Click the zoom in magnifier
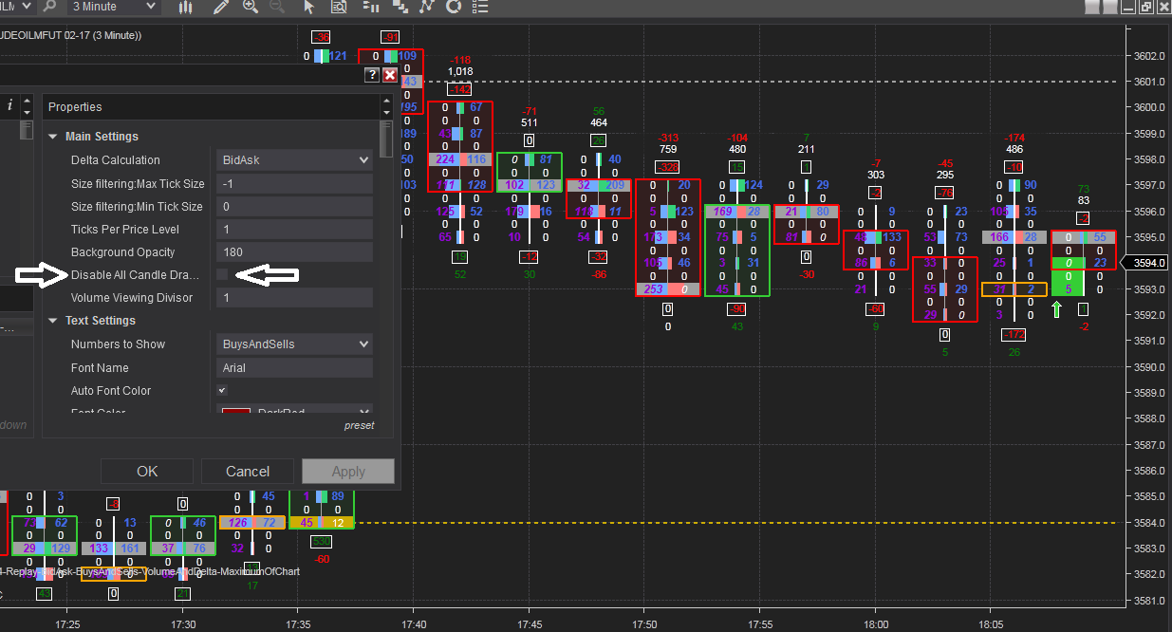Viewport: 1172px width, 632px height. tap(251, 7)
